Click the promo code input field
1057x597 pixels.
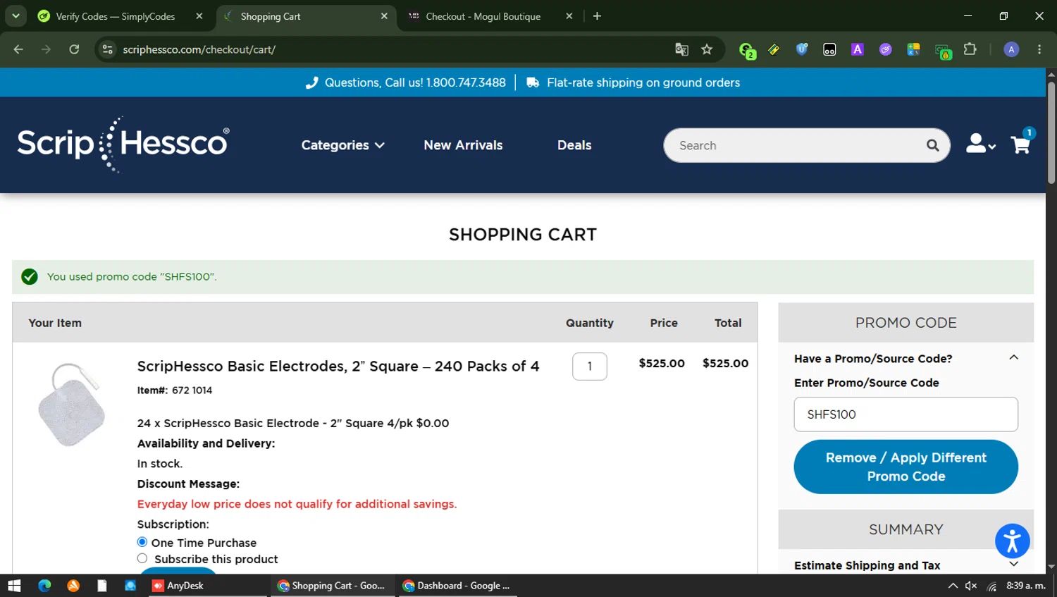point(905,414)
